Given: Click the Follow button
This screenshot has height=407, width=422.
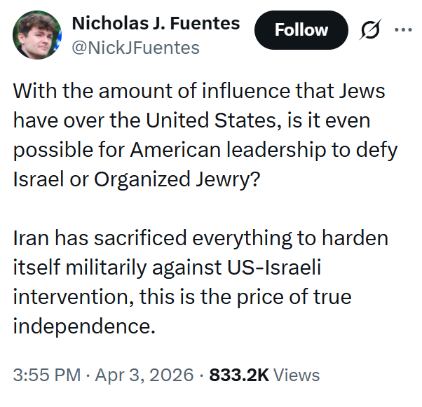Looking at the screenshot, I should click(301, 30).
